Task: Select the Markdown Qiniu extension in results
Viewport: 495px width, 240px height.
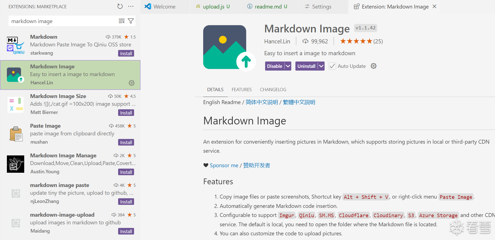Action: click(x=70, y=45)
